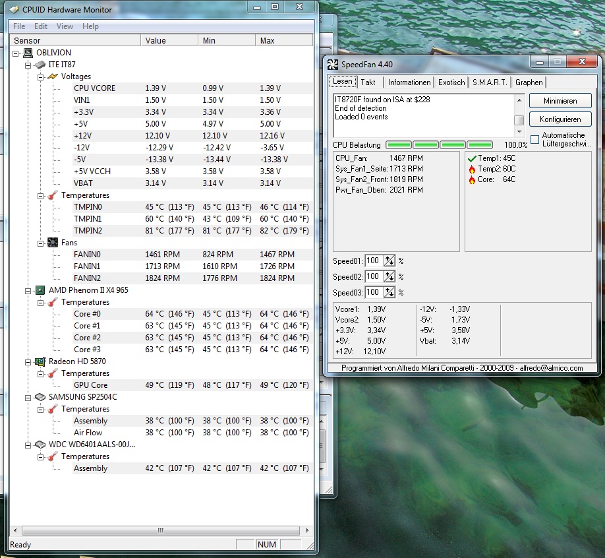
Task: Collapse the Voltages branch
Action: (x=40, y=77)
